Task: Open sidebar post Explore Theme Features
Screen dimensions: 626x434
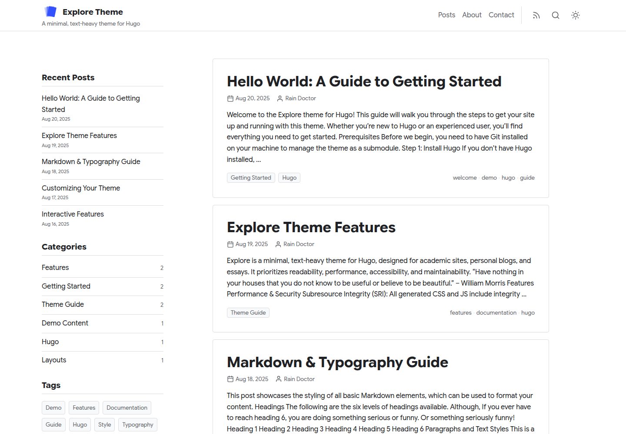Action: pyautogui.click(x=79, y=135)
